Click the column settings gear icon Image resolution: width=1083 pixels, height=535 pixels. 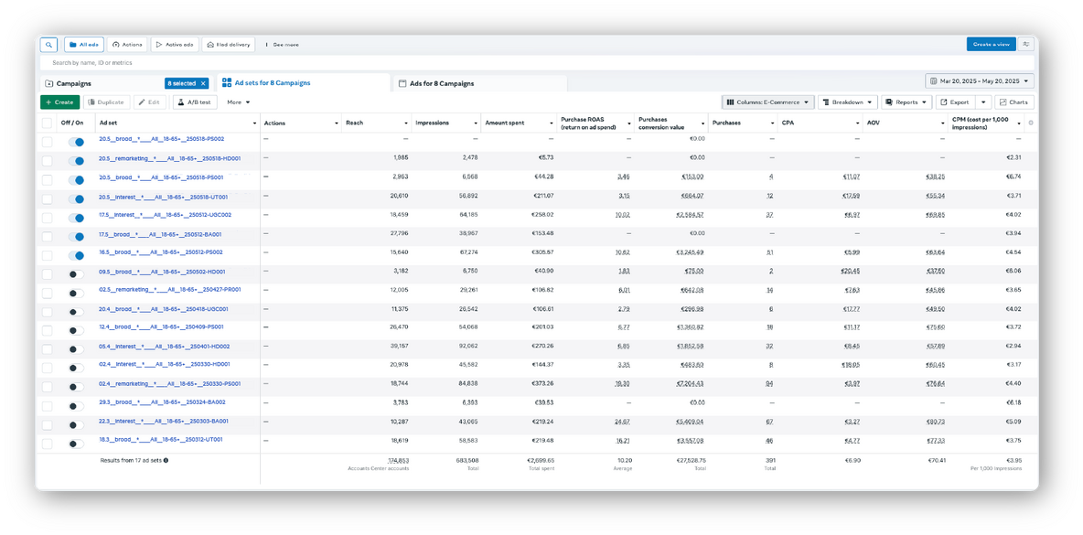[1031, 123]
